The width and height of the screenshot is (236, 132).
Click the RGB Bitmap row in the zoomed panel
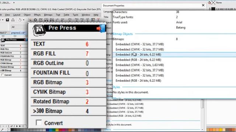[x=68, y=82]
